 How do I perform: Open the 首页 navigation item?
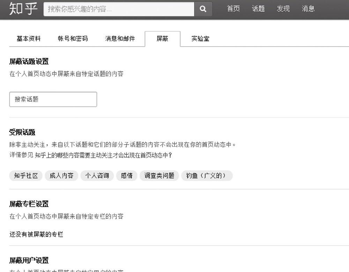233,9
